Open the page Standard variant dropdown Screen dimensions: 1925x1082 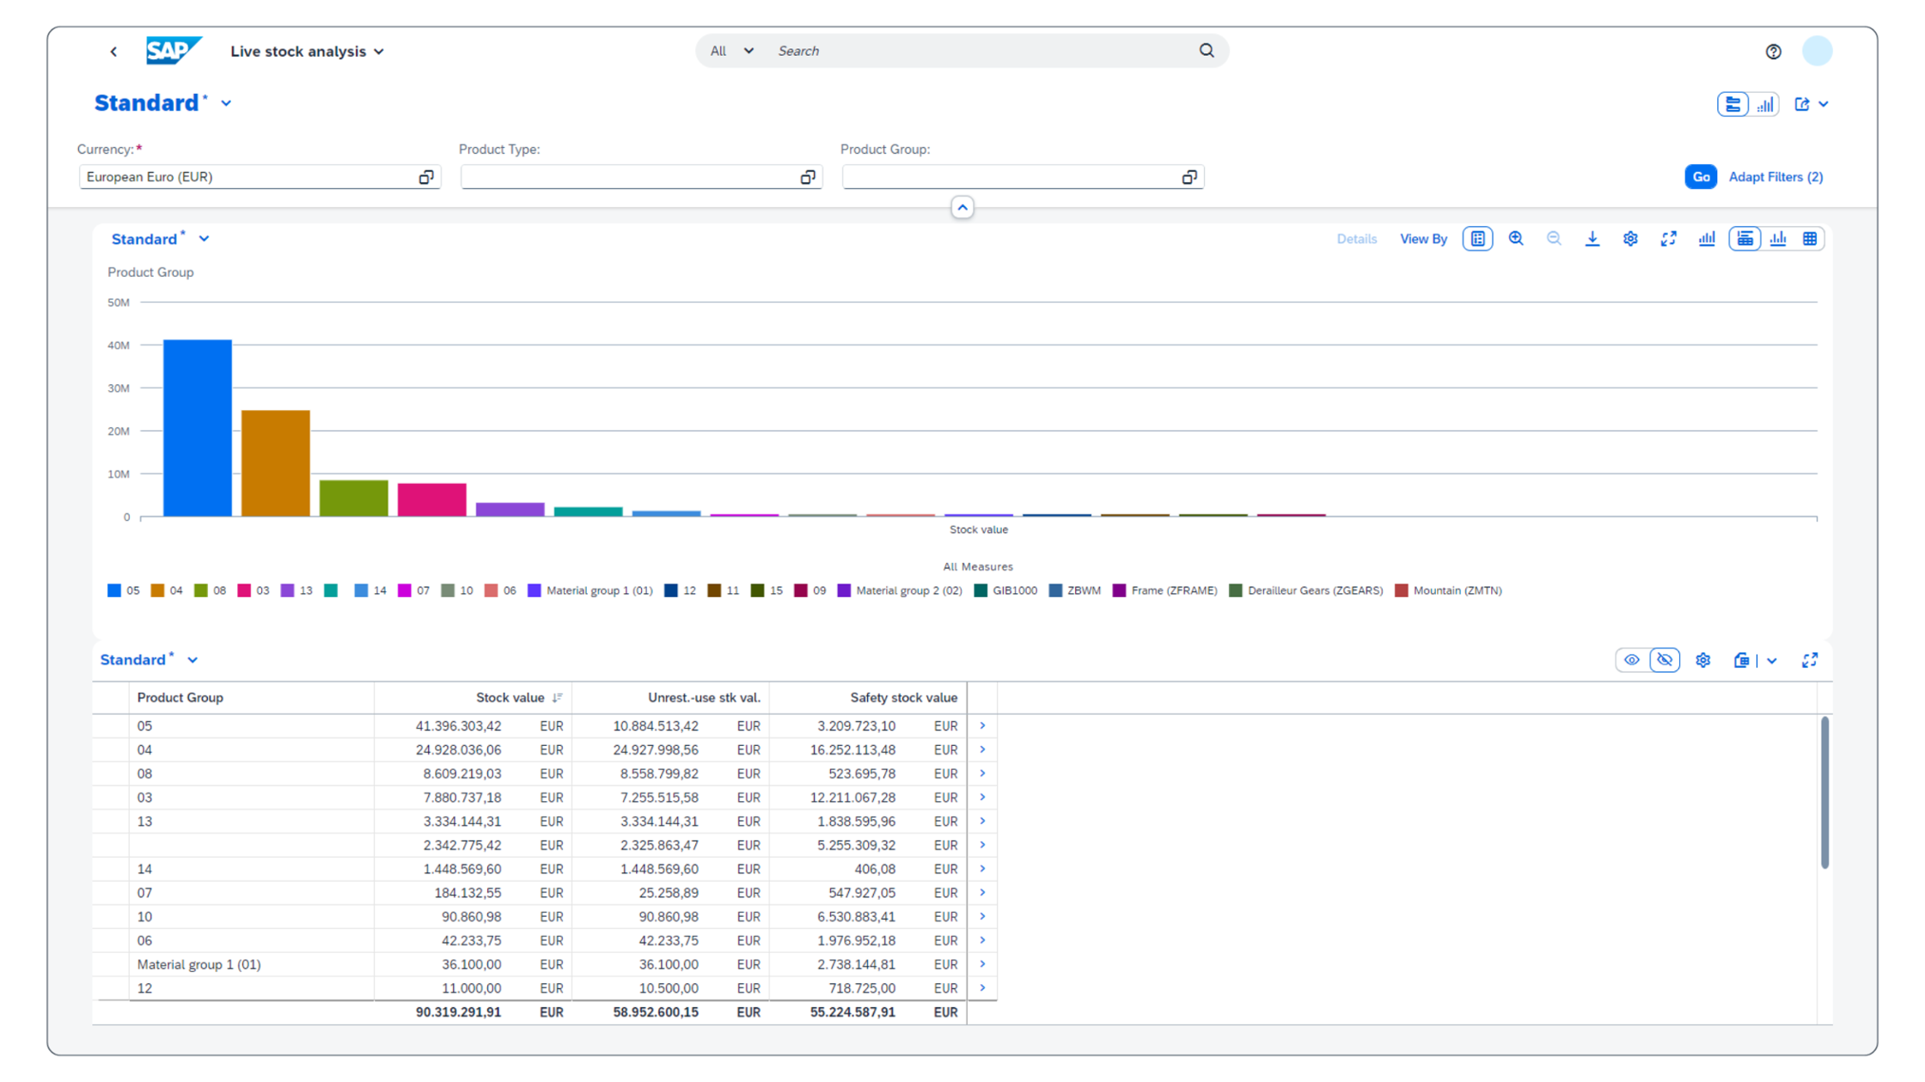point(226,103)
